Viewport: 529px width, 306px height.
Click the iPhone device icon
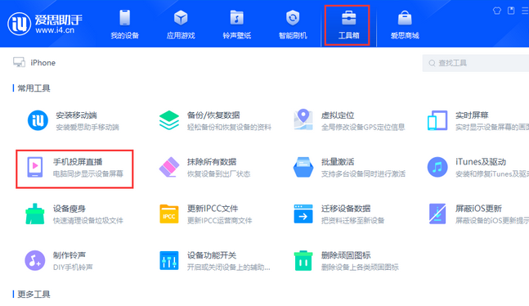[x=19, y=62]
